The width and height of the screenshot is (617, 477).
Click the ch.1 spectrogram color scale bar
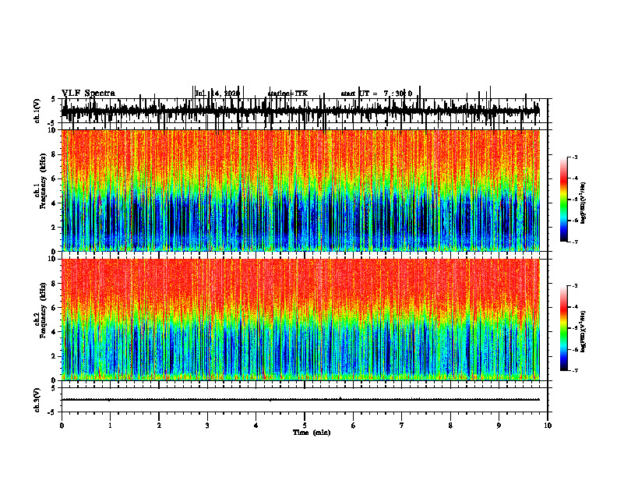click(x=564, y=200)
